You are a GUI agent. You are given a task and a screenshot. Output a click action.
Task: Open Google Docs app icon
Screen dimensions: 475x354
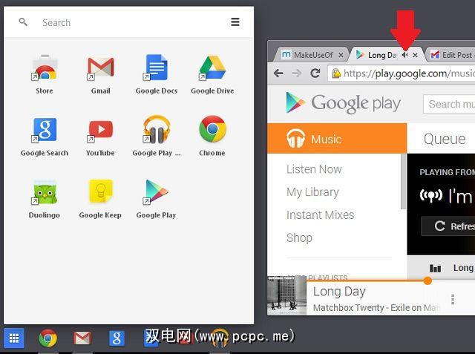point(156,68)
